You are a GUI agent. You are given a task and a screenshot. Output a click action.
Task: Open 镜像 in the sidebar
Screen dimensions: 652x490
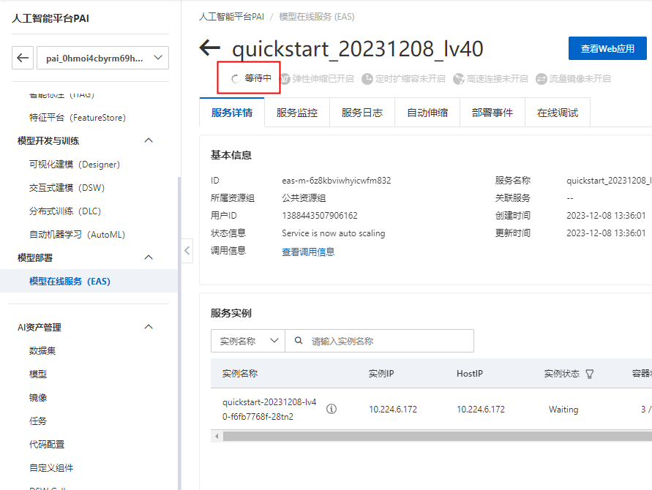pyautogui.click(x=38, y=397)
